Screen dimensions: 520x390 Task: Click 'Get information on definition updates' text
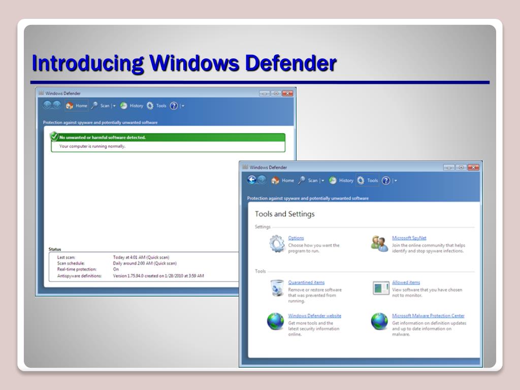[x=429, y=329]
